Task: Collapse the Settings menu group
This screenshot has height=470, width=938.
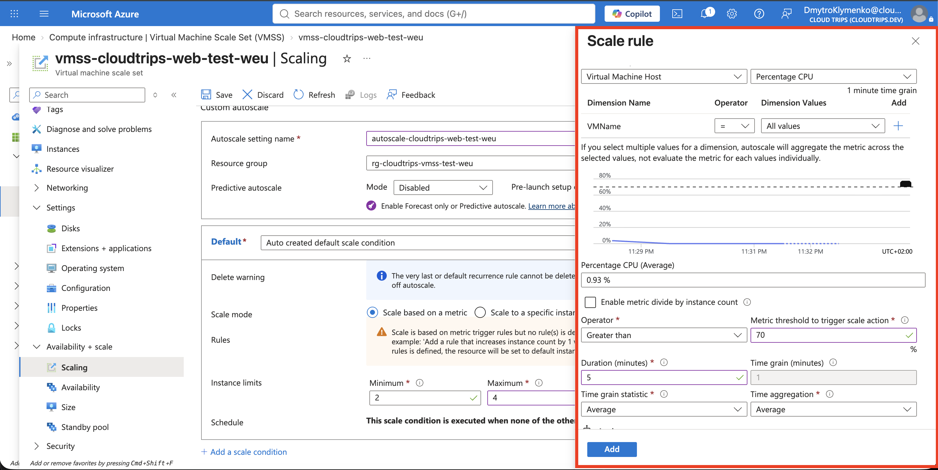Action: coord(36,207)
